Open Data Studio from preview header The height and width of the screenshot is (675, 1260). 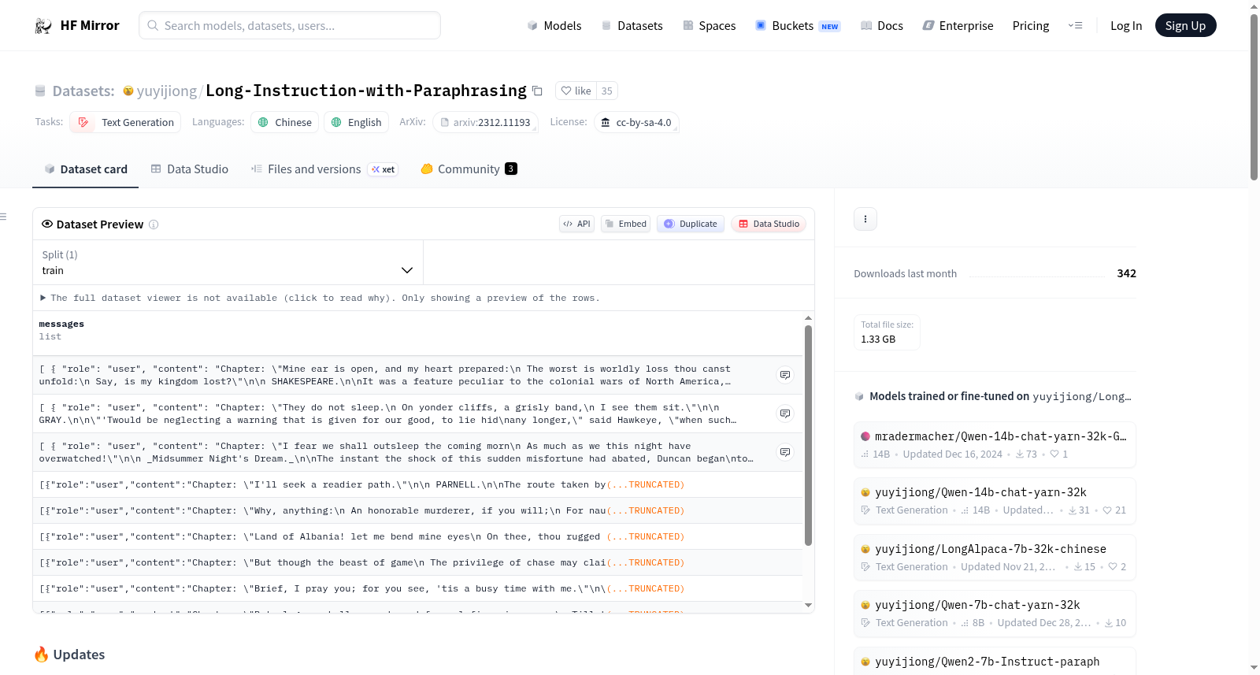coord(769,224)
